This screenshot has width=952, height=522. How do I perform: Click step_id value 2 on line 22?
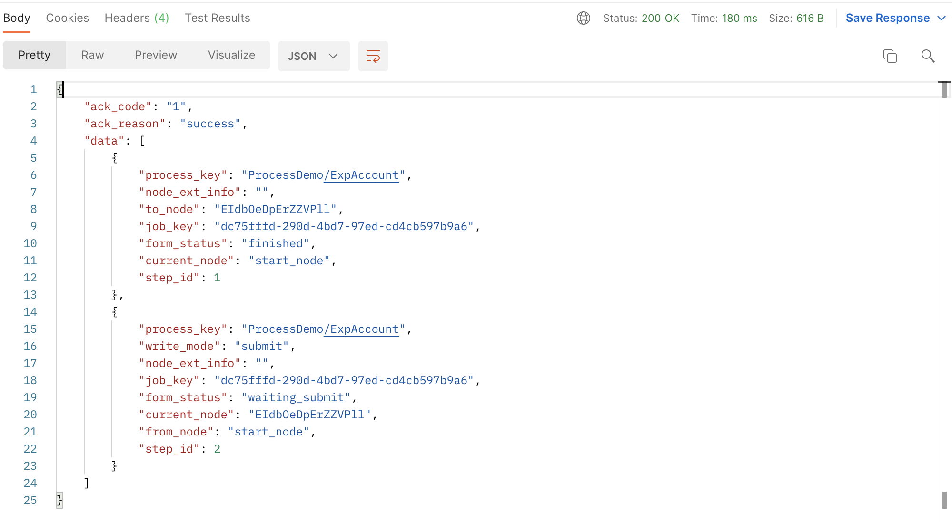click(217, 449)
